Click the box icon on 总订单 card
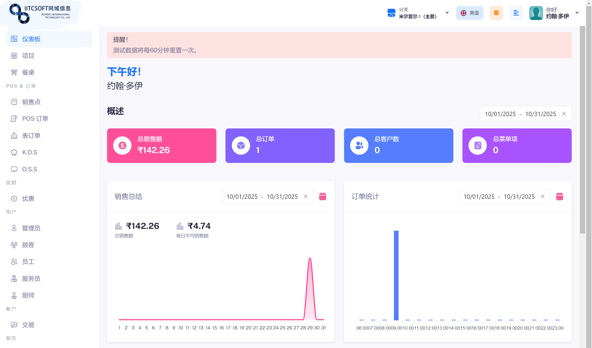Viewport: 592px width, 348px height. [x=241, y=146]
